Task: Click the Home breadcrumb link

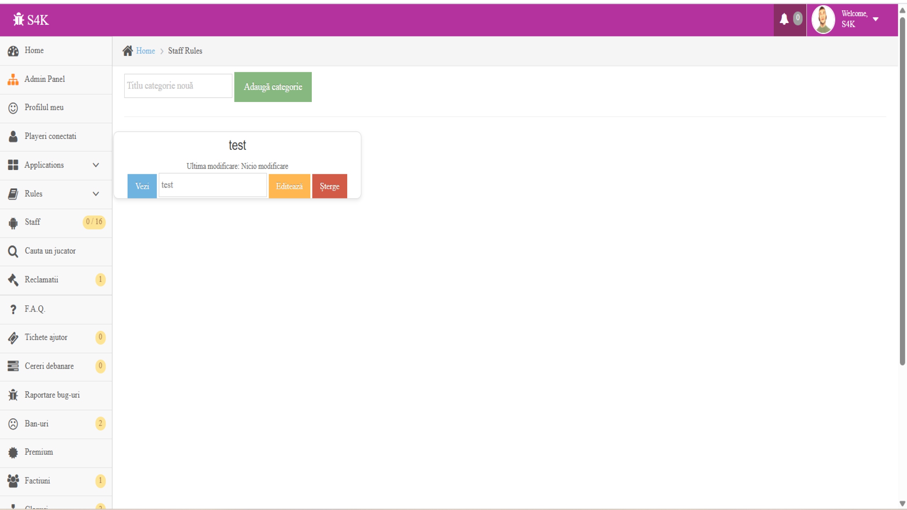Action: (x=145, y=51)
